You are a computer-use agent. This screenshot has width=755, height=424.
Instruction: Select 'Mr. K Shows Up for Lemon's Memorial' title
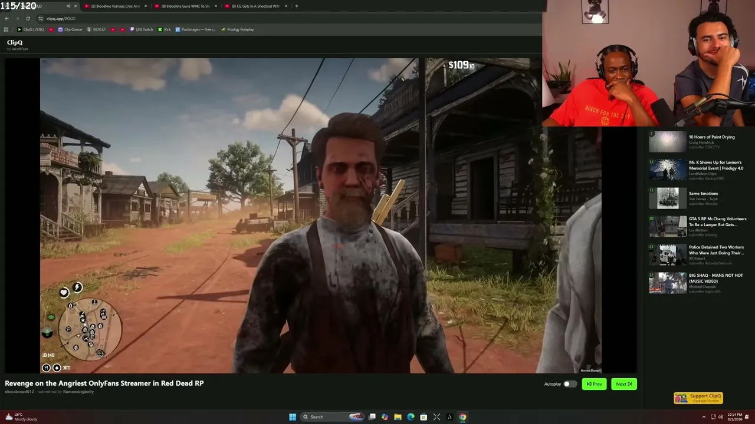point(715,165)
